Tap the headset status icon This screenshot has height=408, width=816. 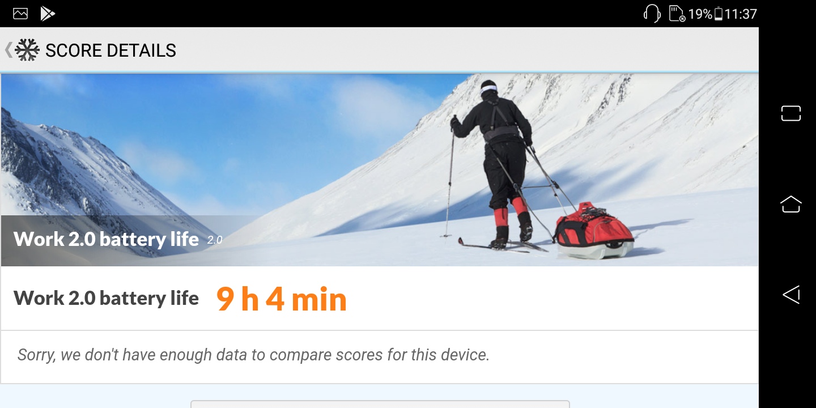tap(652, 14)
